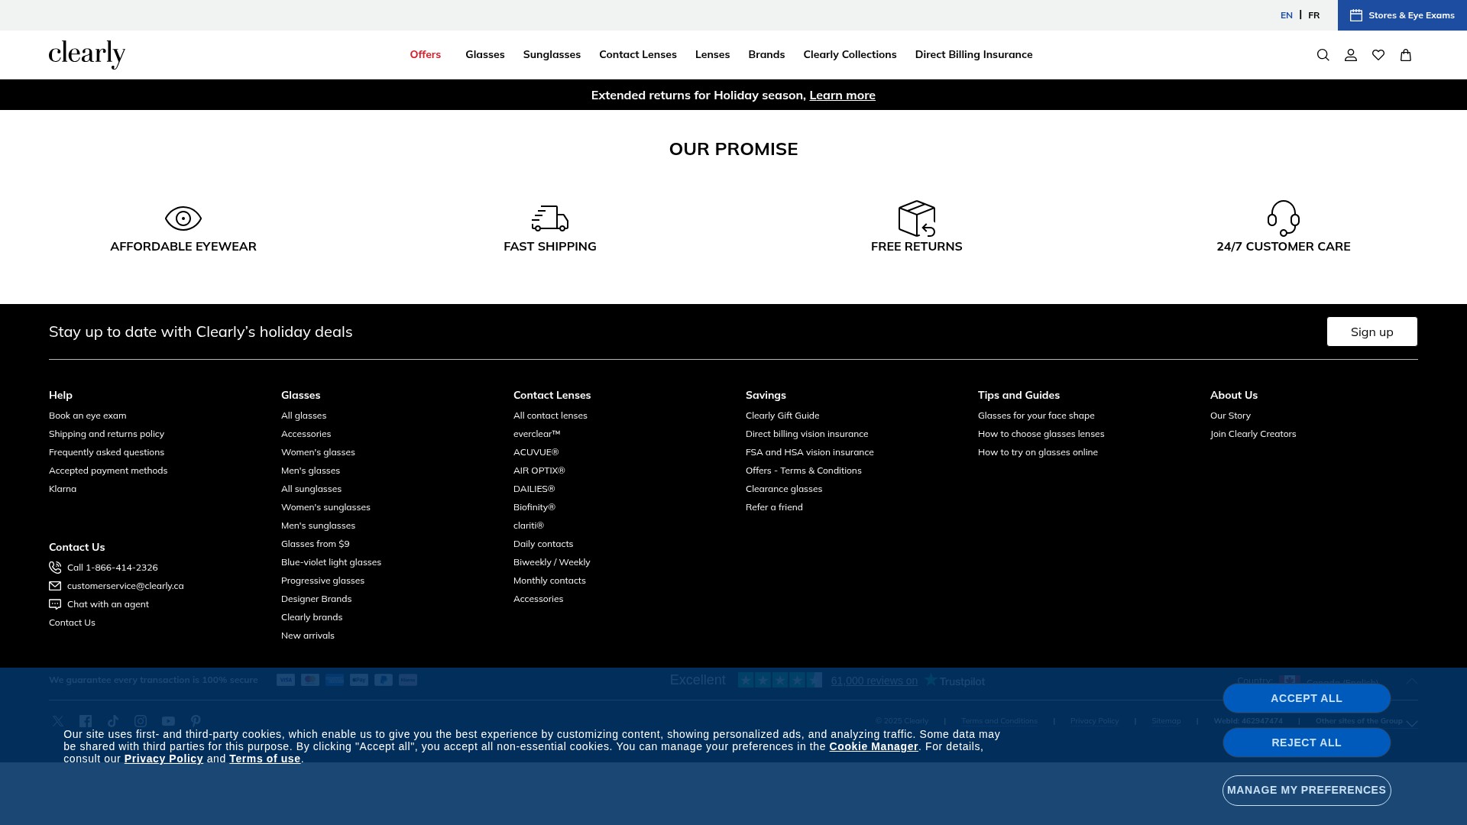This screenshot has height=825, width=1467.
Task: Switch site language to FR
Action: click(1313, 15)
